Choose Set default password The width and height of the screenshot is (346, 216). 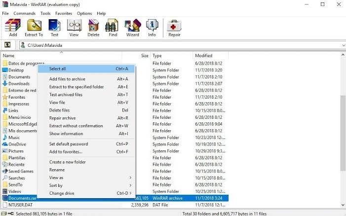click(86, 144)
